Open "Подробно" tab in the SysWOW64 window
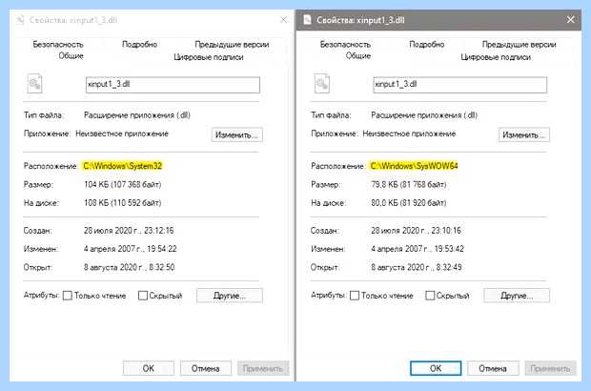This screenshot has width=591, height=391. pos(427,45)
